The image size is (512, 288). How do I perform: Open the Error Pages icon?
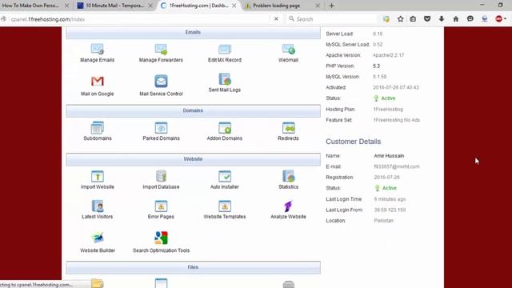coord(161,206)
